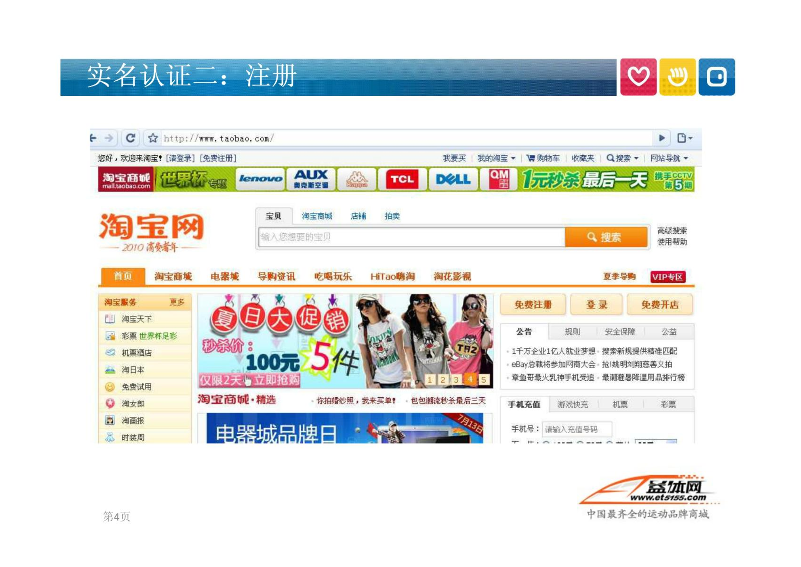This screenshot has height=567, width=801.
Task: Click the product search input field
Action: click(x=411, y=237)
